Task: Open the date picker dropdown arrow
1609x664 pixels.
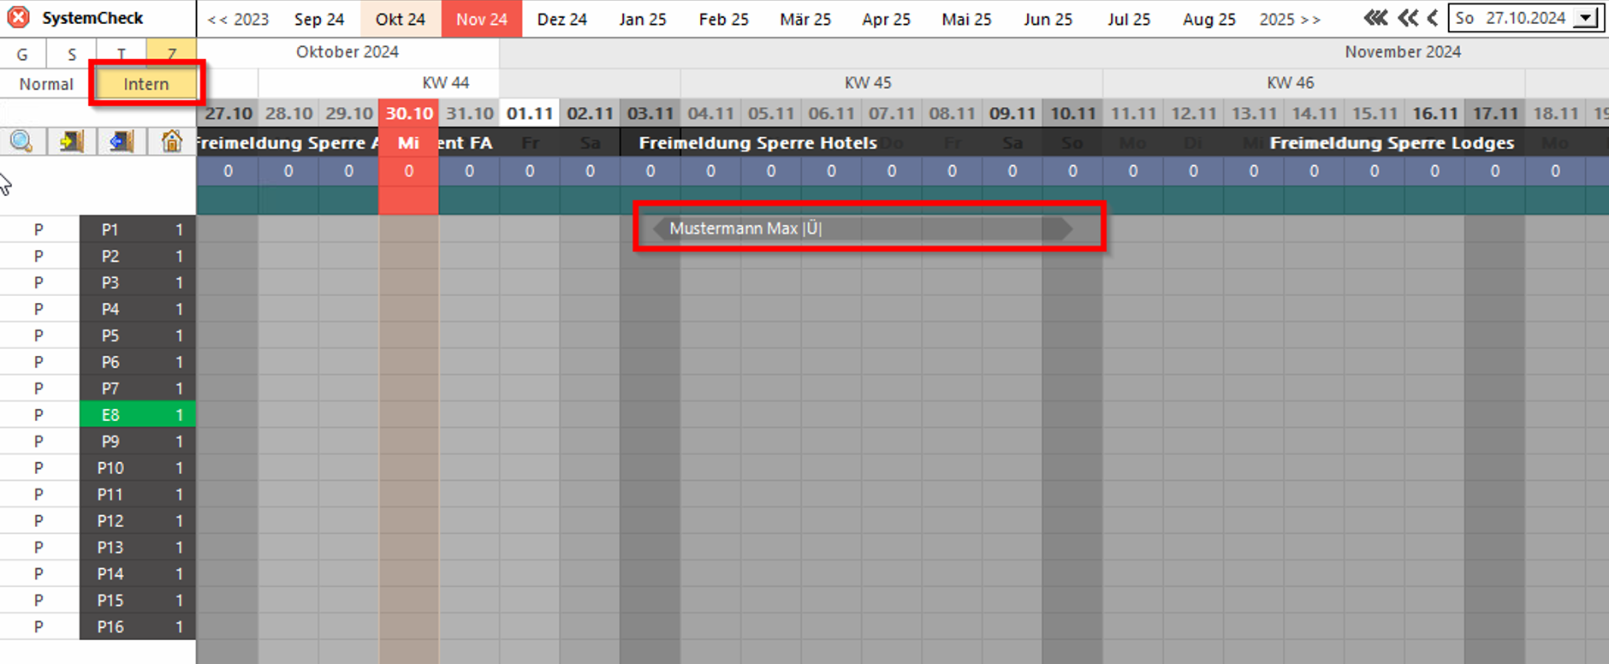Action: [1588, 18]
